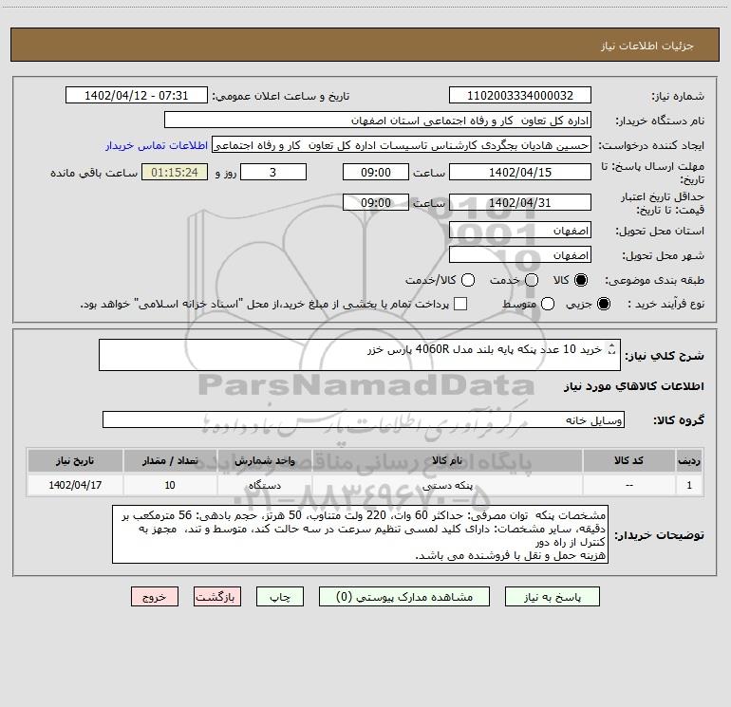Click remaining time countdown 01:15:24
Image resolution: width=731 pixels, height=707 pixels.
pos(175,172)
